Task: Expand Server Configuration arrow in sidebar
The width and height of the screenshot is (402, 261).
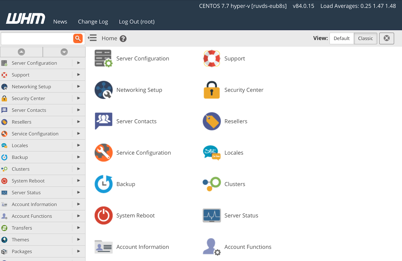Action: [79, 63]
